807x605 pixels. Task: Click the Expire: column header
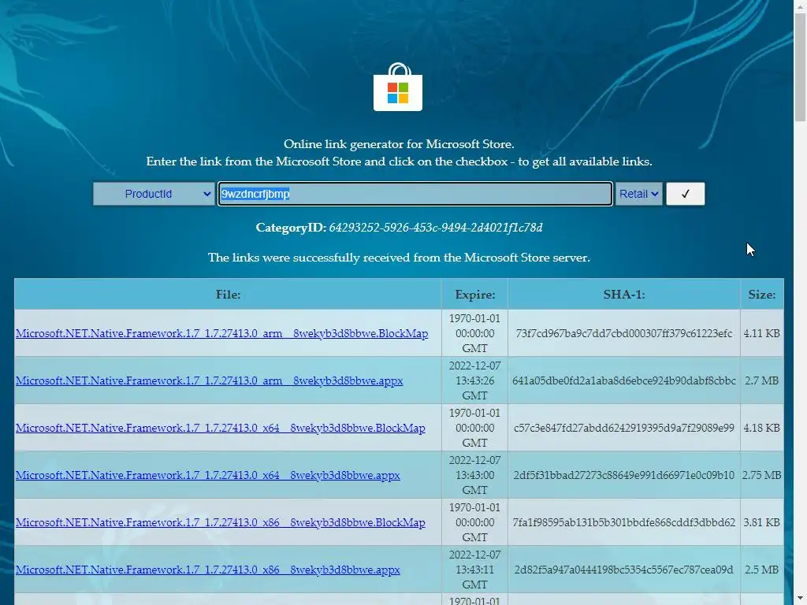click(x=475, y=295)
